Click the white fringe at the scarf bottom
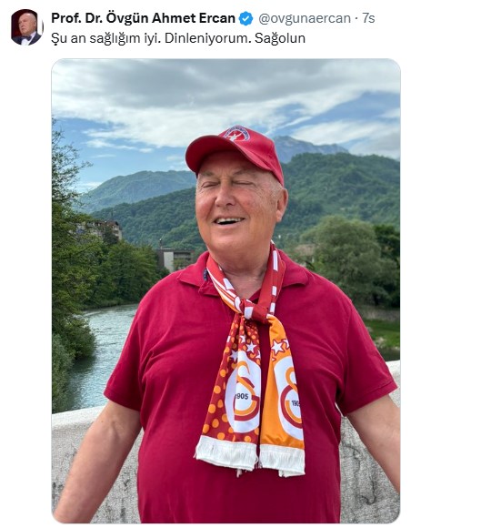The height and width of the screenshot is (528, 501). click(251, 456)
